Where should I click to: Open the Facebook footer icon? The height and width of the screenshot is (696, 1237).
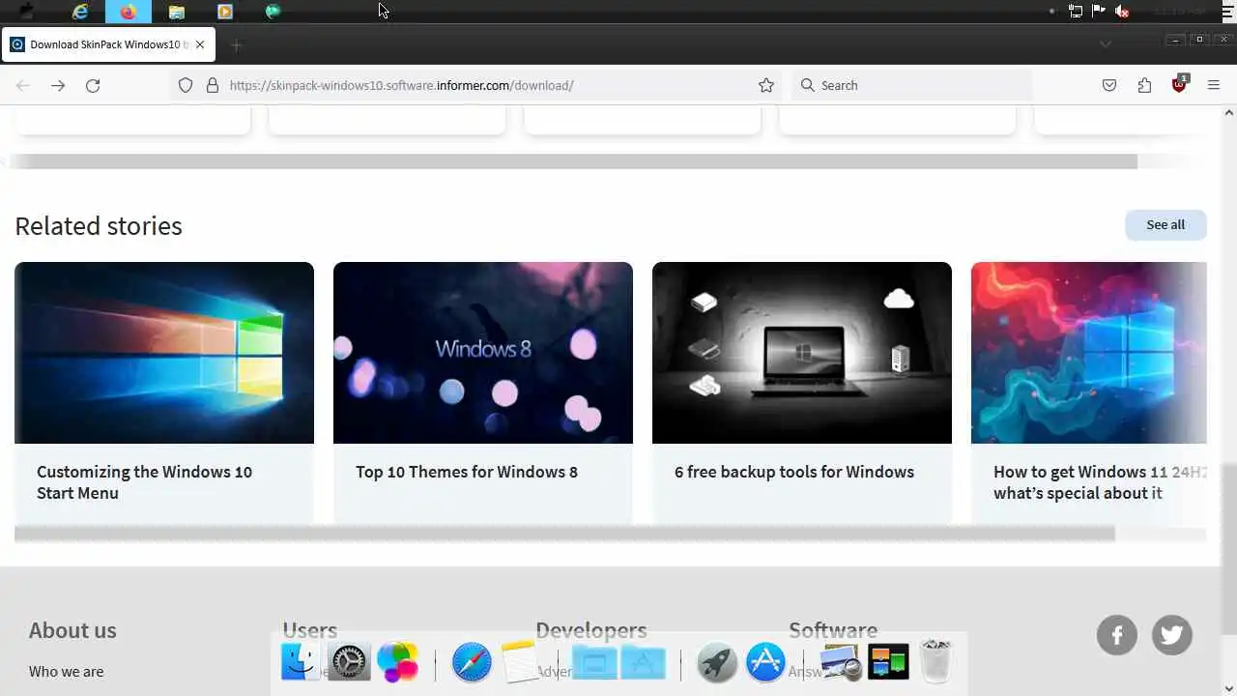click(1117, 635)
